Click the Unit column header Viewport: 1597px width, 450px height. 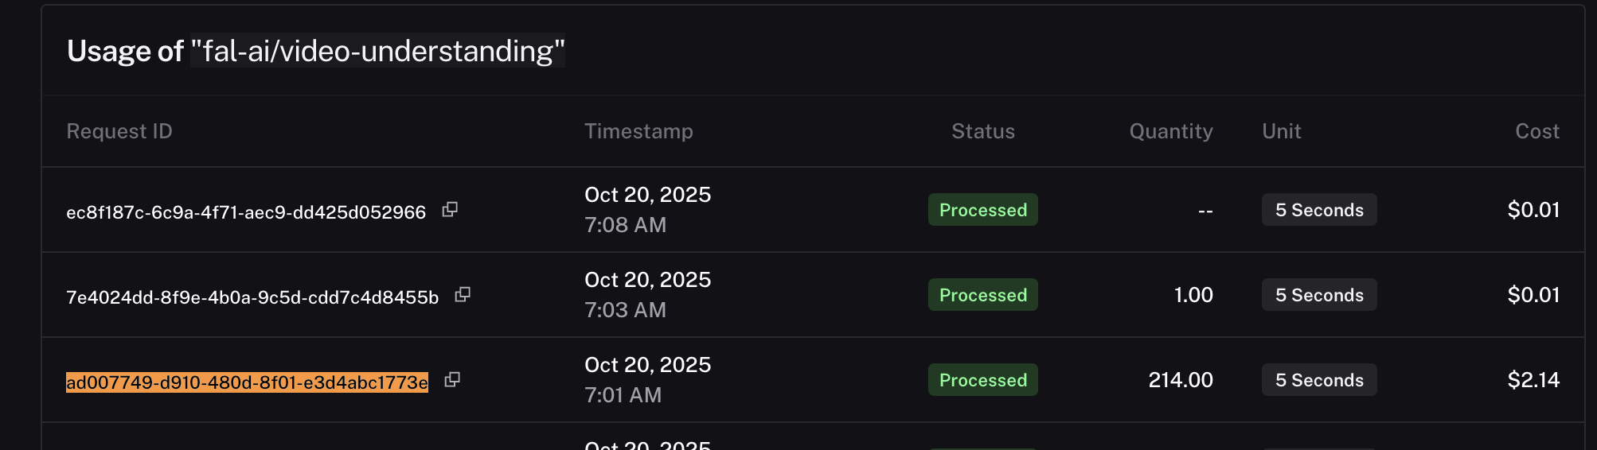tap(1282, 131)
